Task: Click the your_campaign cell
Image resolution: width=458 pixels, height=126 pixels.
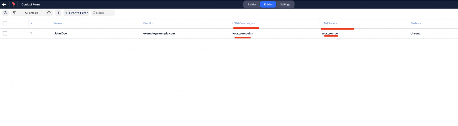Action: coord(243,34)
